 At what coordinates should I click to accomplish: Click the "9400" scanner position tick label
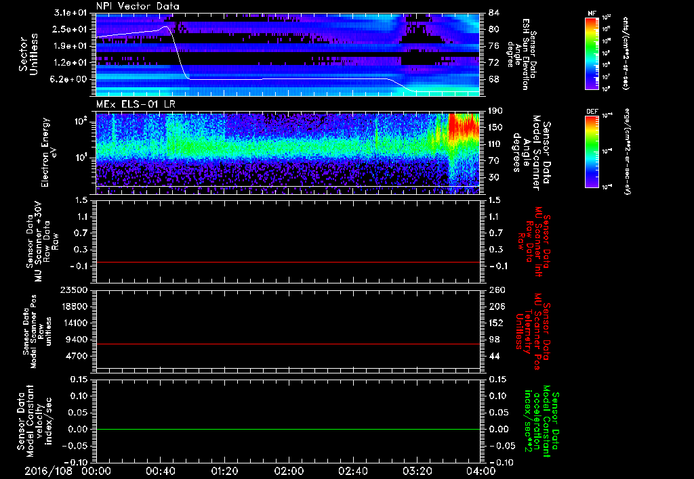(77, 340)
